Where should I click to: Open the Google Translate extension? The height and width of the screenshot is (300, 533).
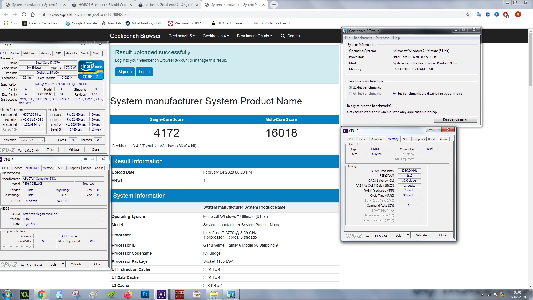[x=479, y=14]
